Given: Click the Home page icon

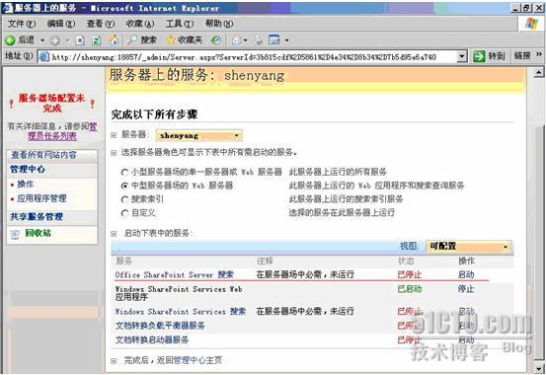Looking at the screenshot, I should [x=114, y=40].
